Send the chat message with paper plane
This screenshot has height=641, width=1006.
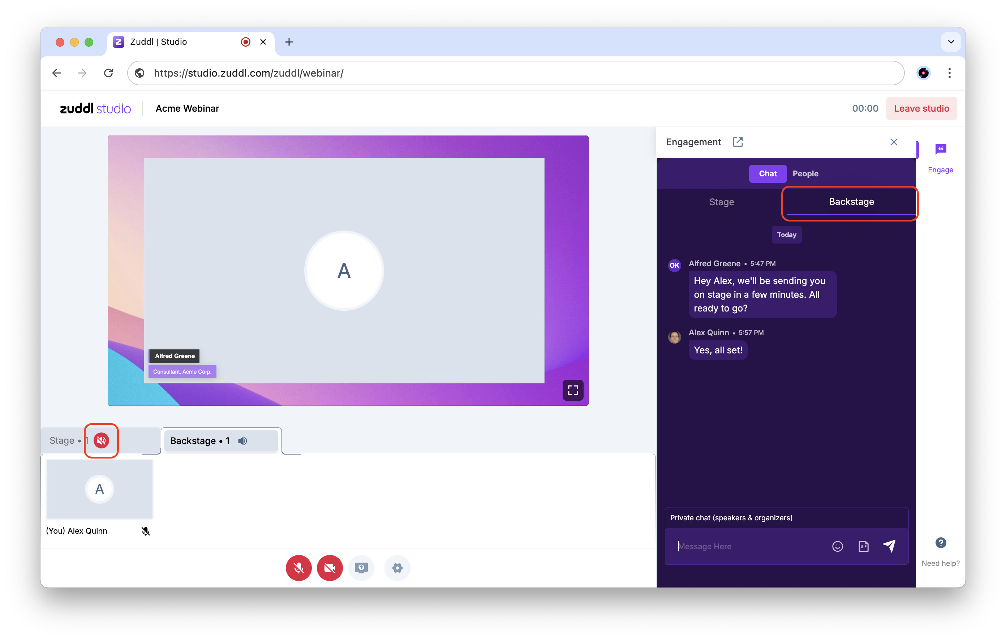coord(889,546)
